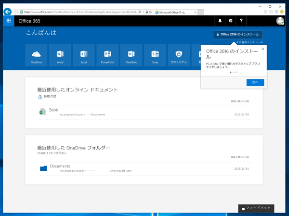This screenshot has width=289, height=216.
Task: Open the Book document link
Action: coord(53,110)
